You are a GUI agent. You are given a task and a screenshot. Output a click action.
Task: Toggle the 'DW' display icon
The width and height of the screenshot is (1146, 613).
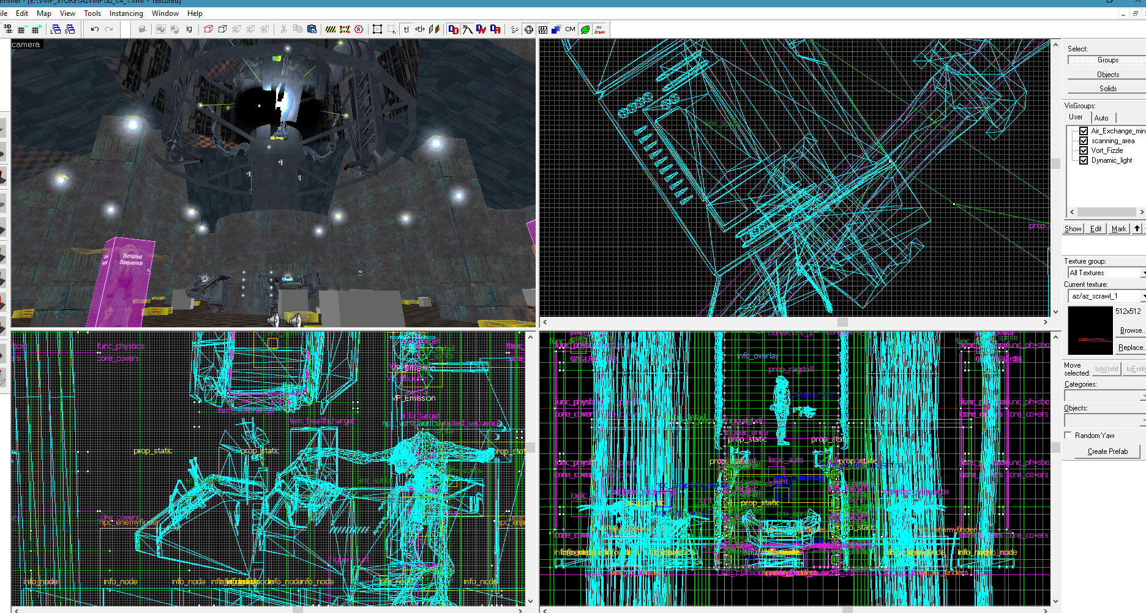(x=481, y=29)
